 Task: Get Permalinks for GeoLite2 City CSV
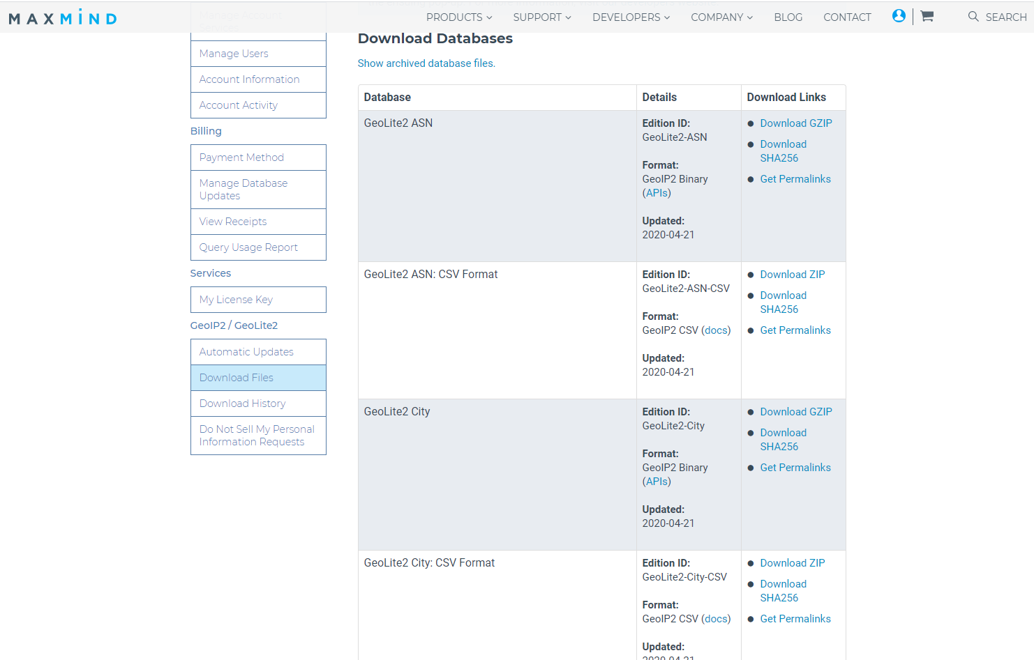(x=795, y=619)
